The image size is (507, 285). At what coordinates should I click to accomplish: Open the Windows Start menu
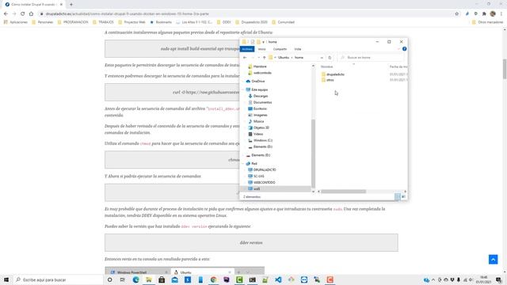[x=6, y=279]
